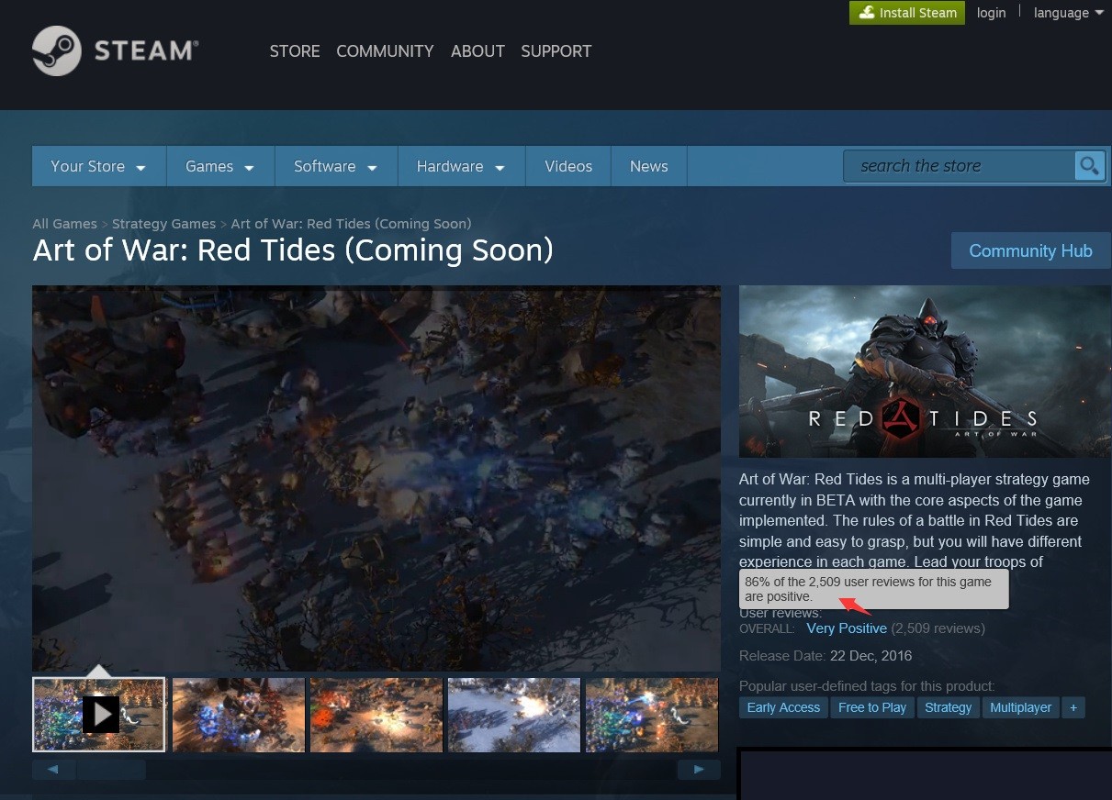Click the main trailer video area
The image size is (1112, 800).
(376, 478)
